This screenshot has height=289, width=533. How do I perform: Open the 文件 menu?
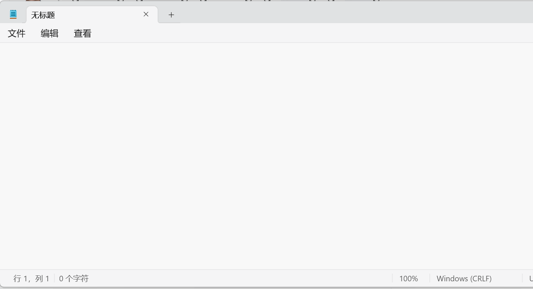[17, 33]
